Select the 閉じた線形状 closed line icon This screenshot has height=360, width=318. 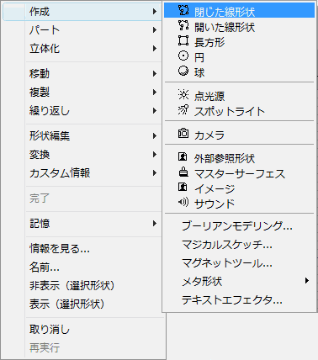[183, 10]
